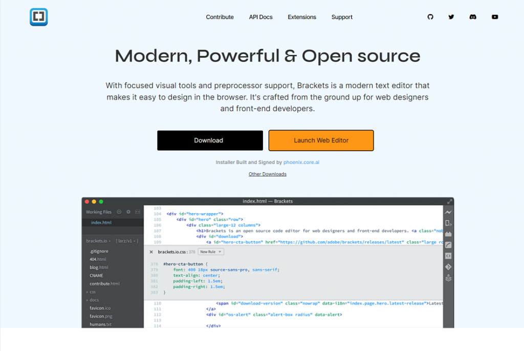Open the Discord icon link
The height and width of the screenshot is (351, 524).
(x=472, y=17)
